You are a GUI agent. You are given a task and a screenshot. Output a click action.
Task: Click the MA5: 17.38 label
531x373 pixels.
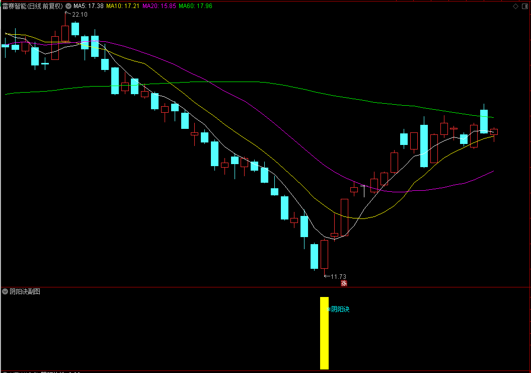pos(89,6)
